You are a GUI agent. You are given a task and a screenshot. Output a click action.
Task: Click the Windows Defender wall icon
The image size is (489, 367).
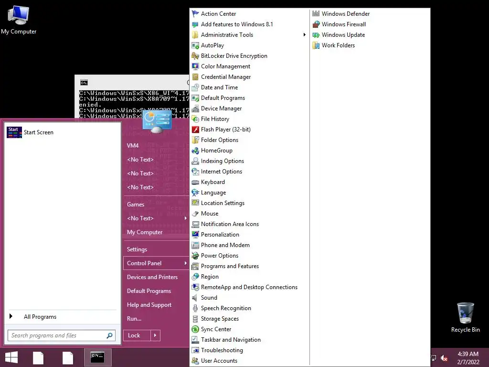pos(316,14)
